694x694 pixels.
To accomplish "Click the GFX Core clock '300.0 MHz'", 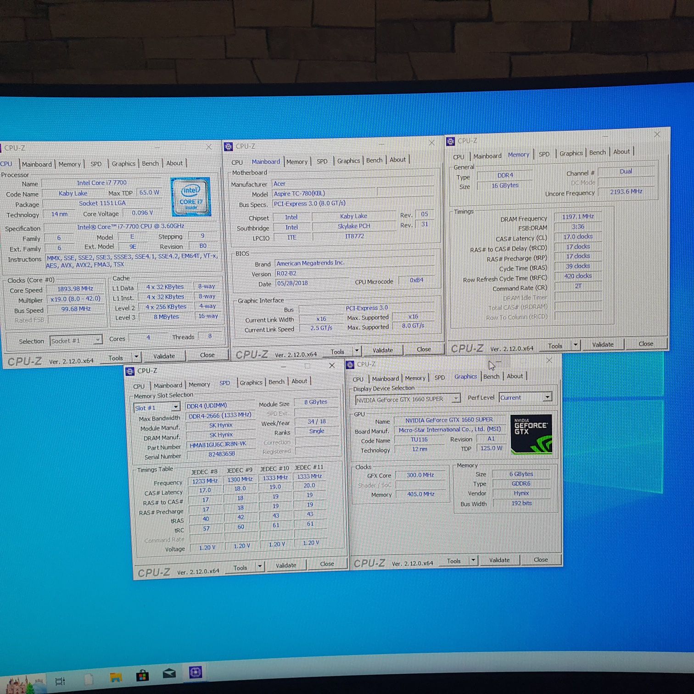I will coord(420,475).
